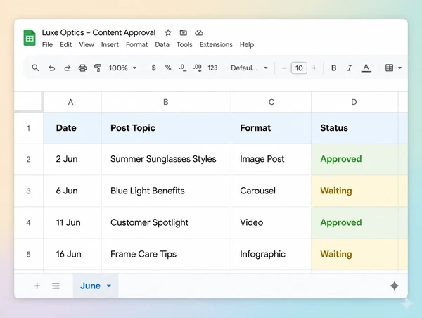Select column C header

click(x=271, y=102)
